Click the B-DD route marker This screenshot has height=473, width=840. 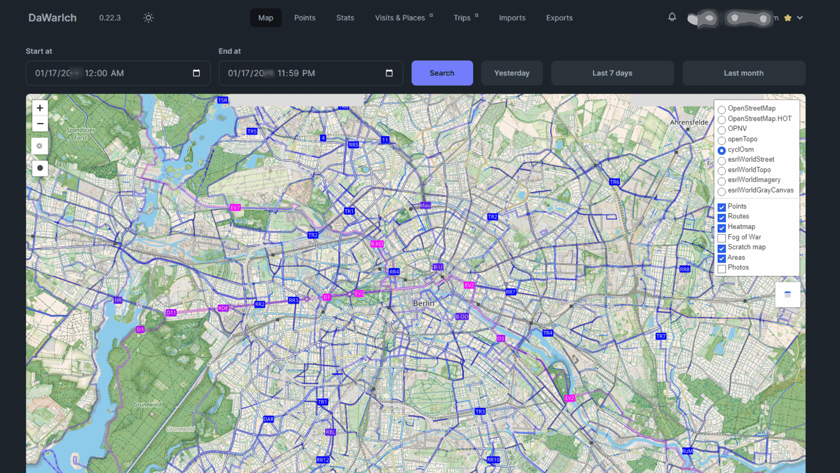click(462, 317)
